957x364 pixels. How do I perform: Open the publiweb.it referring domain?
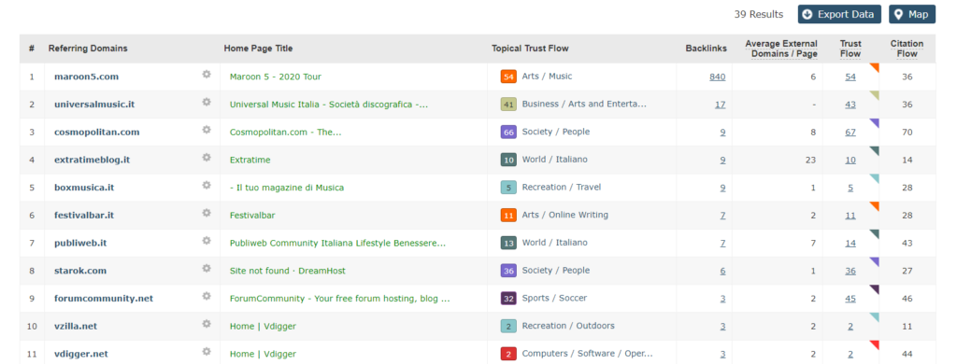pyautogui.click(x=80, y=243)
